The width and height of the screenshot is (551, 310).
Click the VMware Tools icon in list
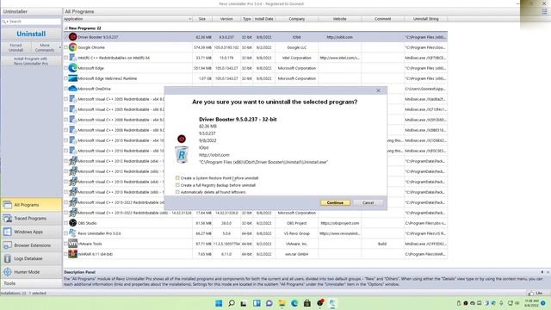tap(72, 244)
